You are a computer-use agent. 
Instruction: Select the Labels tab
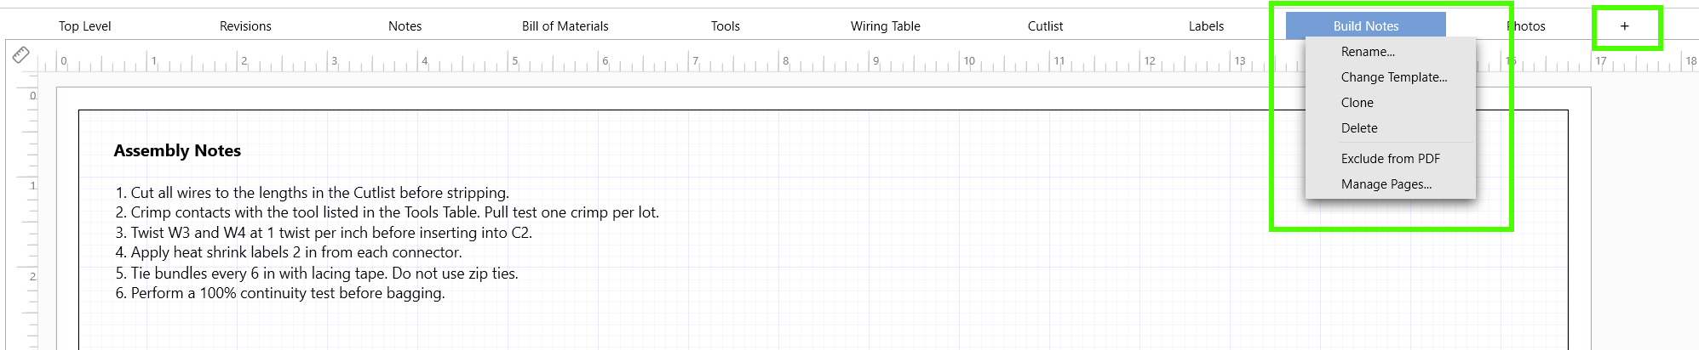(1206, 26)
